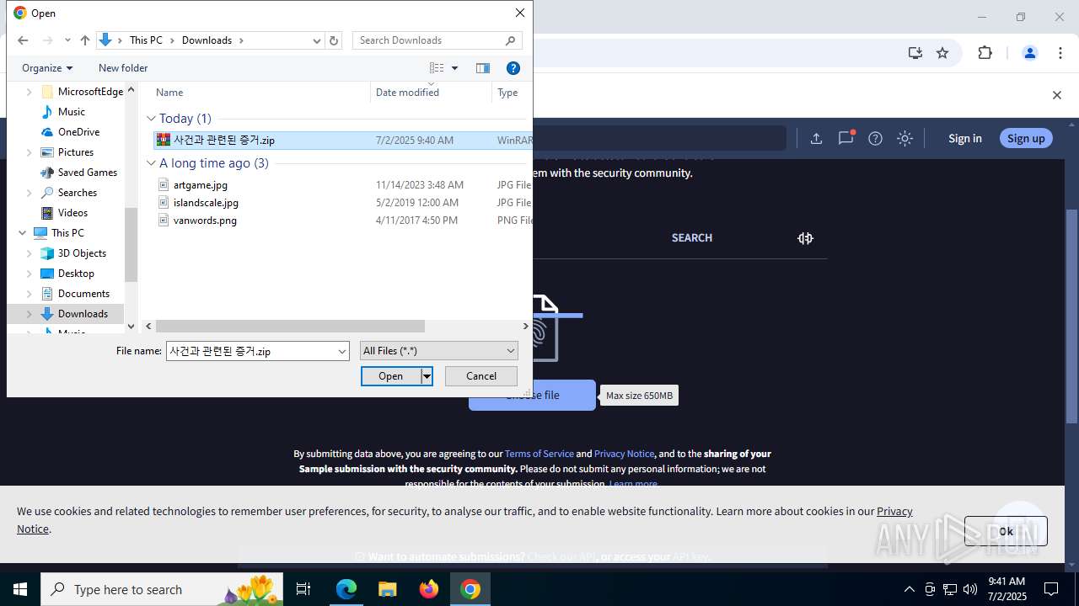Open recent locations dropdown arrow
The height and width of the screenshot is (606, 1079).
[67, 40]
